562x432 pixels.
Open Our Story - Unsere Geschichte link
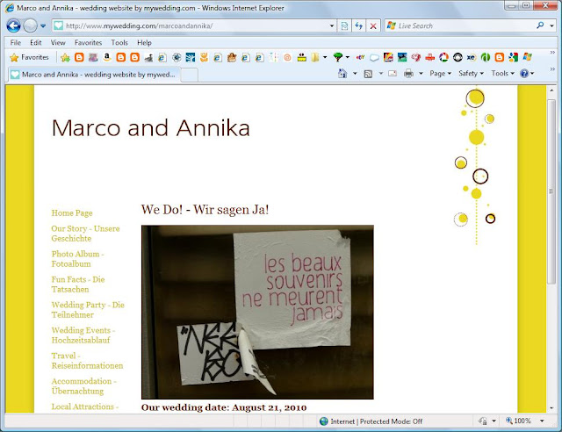[x=85, y=234]
